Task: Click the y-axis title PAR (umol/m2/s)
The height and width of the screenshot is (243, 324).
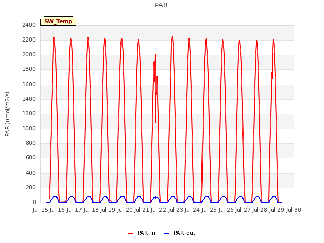Action: point(7,114)
